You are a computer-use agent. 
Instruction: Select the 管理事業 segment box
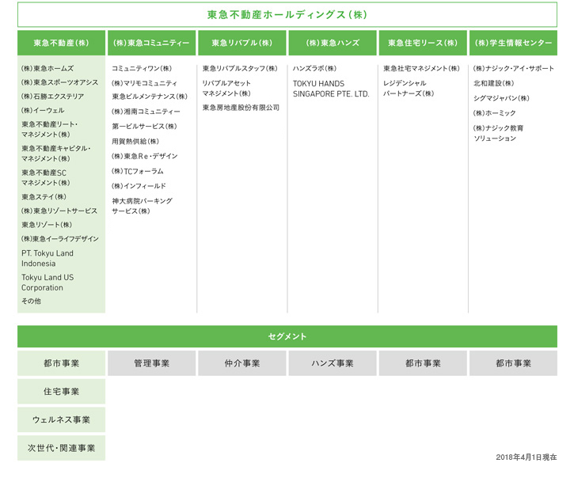click(151, 363)
